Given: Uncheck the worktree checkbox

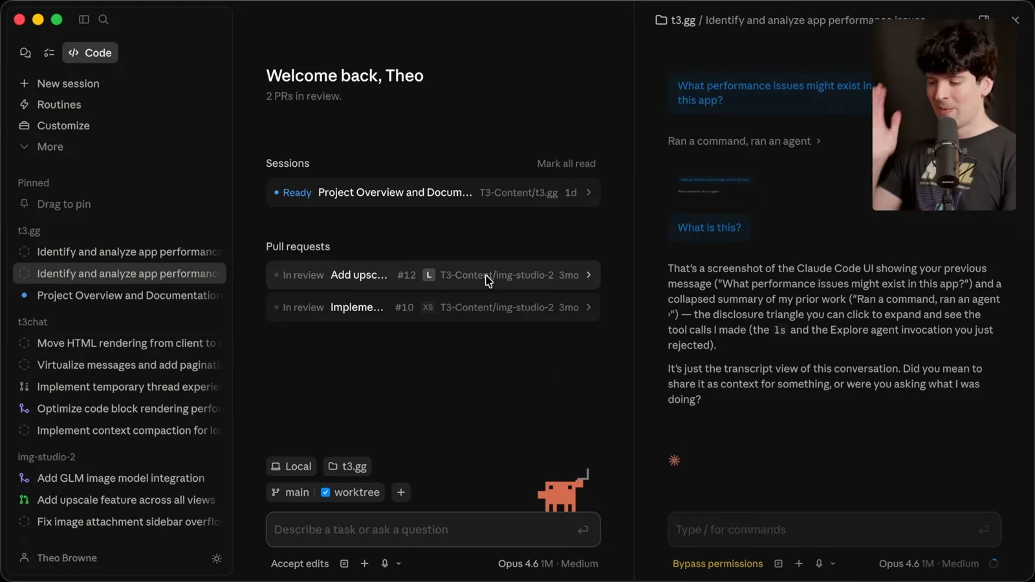Looking at the screenshot, I should click(x=325, y=492).
